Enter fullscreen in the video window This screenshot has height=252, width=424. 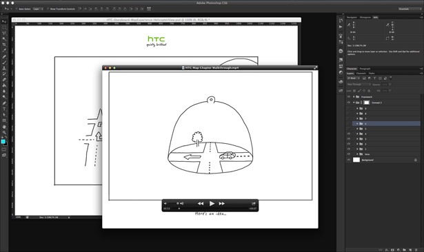pos(315,67)
